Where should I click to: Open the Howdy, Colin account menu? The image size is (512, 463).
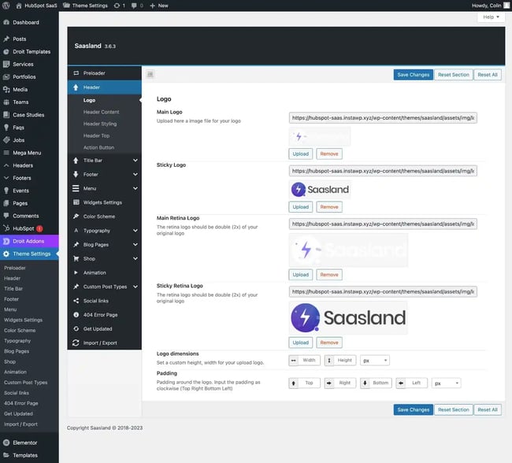491,6
